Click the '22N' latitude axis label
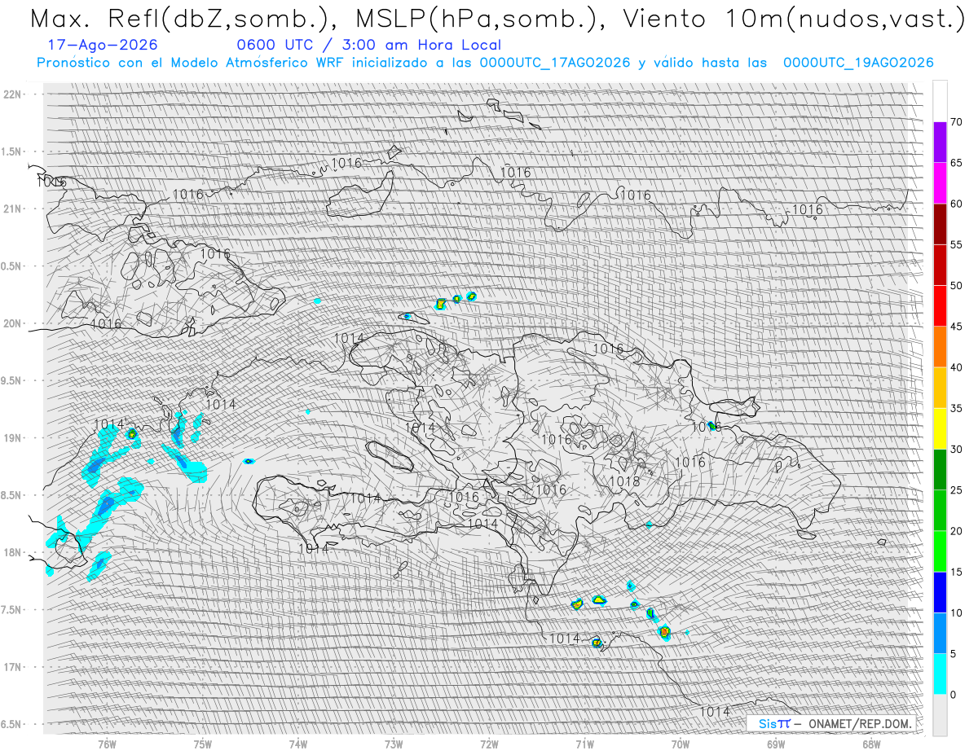The width and height of the screenshot is (978, 755). pos(13,94)
